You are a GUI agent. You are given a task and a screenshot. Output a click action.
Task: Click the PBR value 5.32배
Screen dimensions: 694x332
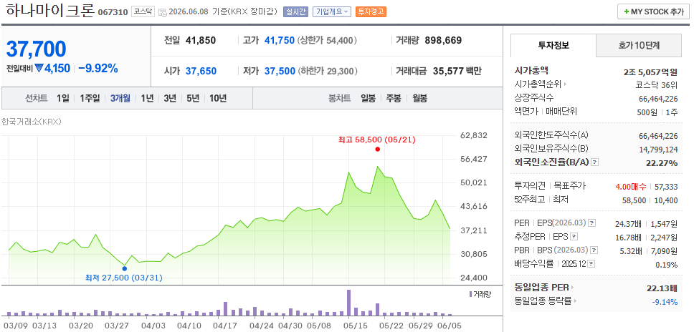coord(631,251)
